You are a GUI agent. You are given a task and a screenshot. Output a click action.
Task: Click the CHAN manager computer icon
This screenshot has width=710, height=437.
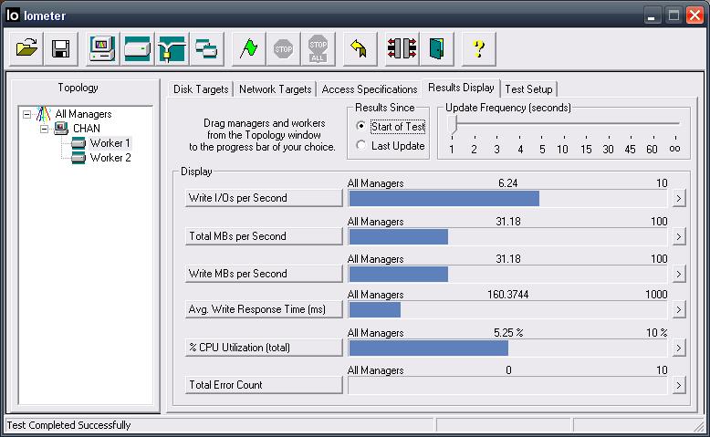61,129
